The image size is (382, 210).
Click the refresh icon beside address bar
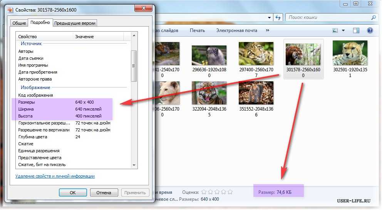click(278, 18)
